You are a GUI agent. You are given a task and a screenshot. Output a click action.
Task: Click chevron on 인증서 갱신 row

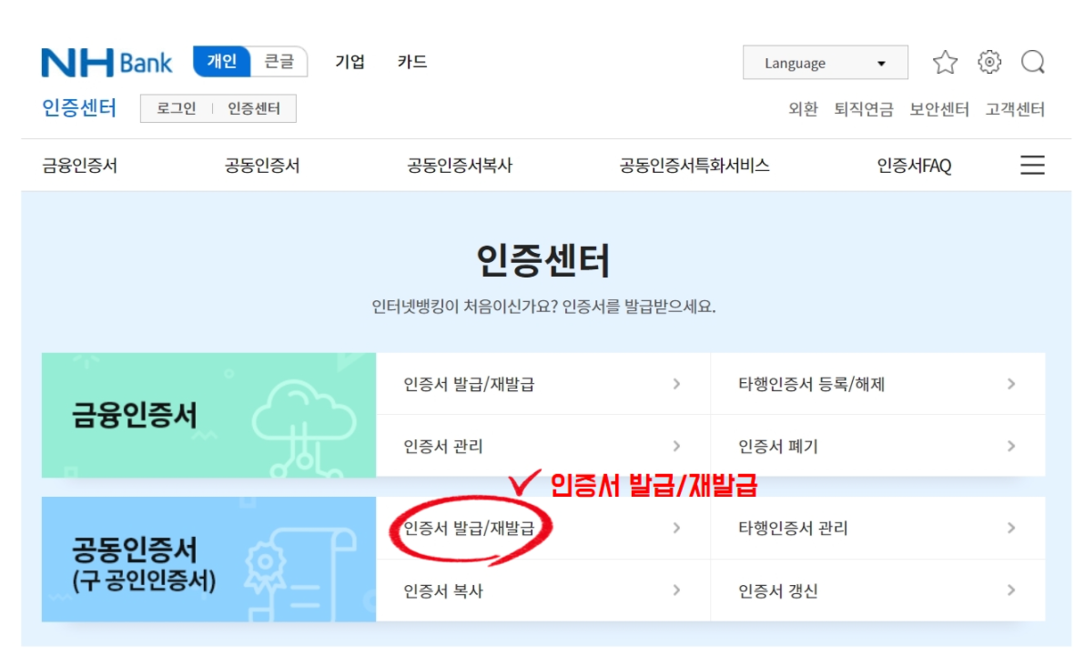click(x=1011, y=590)
